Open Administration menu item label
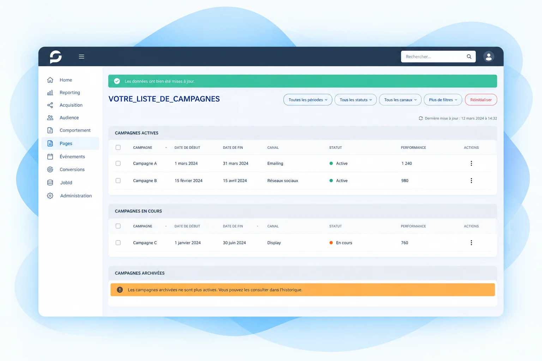 click(76, 196)
